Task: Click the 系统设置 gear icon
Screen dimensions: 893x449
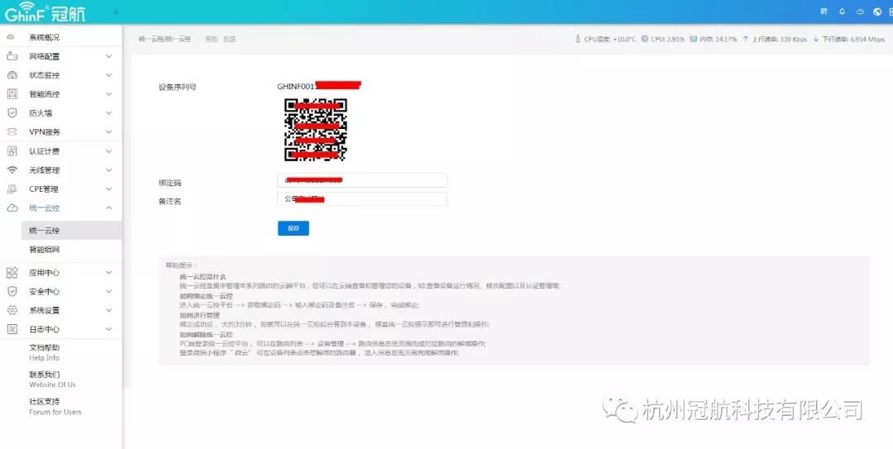Action: (x=12, y=311)
